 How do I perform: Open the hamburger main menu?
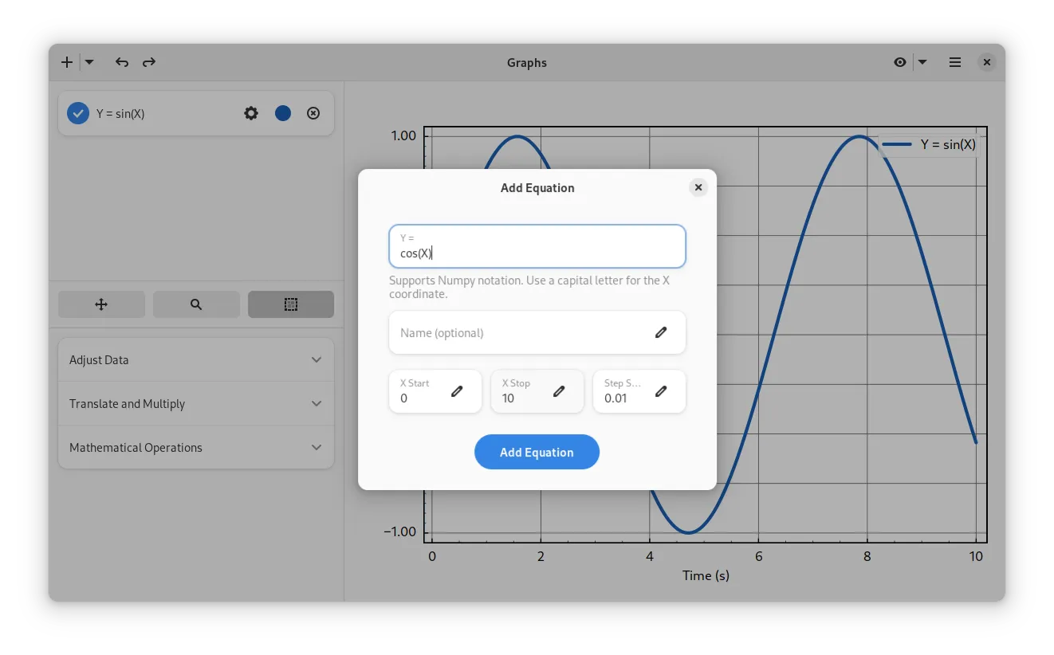pyautogui.click(x=955, y=62)
